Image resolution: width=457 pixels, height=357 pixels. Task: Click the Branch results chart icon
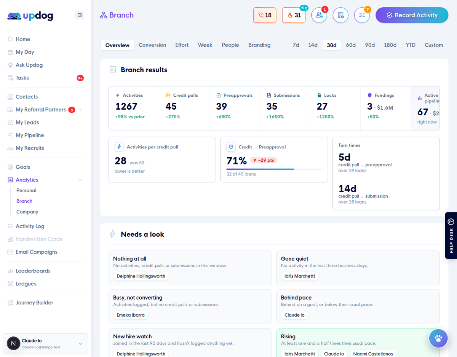click(x=113, y=70)
